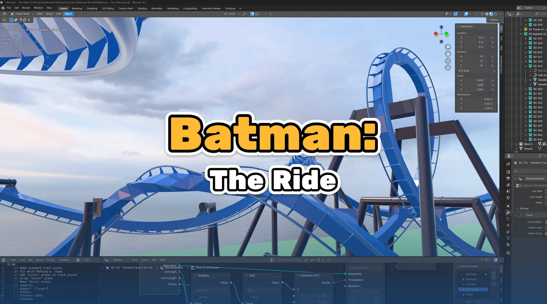Viewport: 547px width, 304px height.
Task: Open the Scene properties tab icon
Action: click(x=508, y=191)
